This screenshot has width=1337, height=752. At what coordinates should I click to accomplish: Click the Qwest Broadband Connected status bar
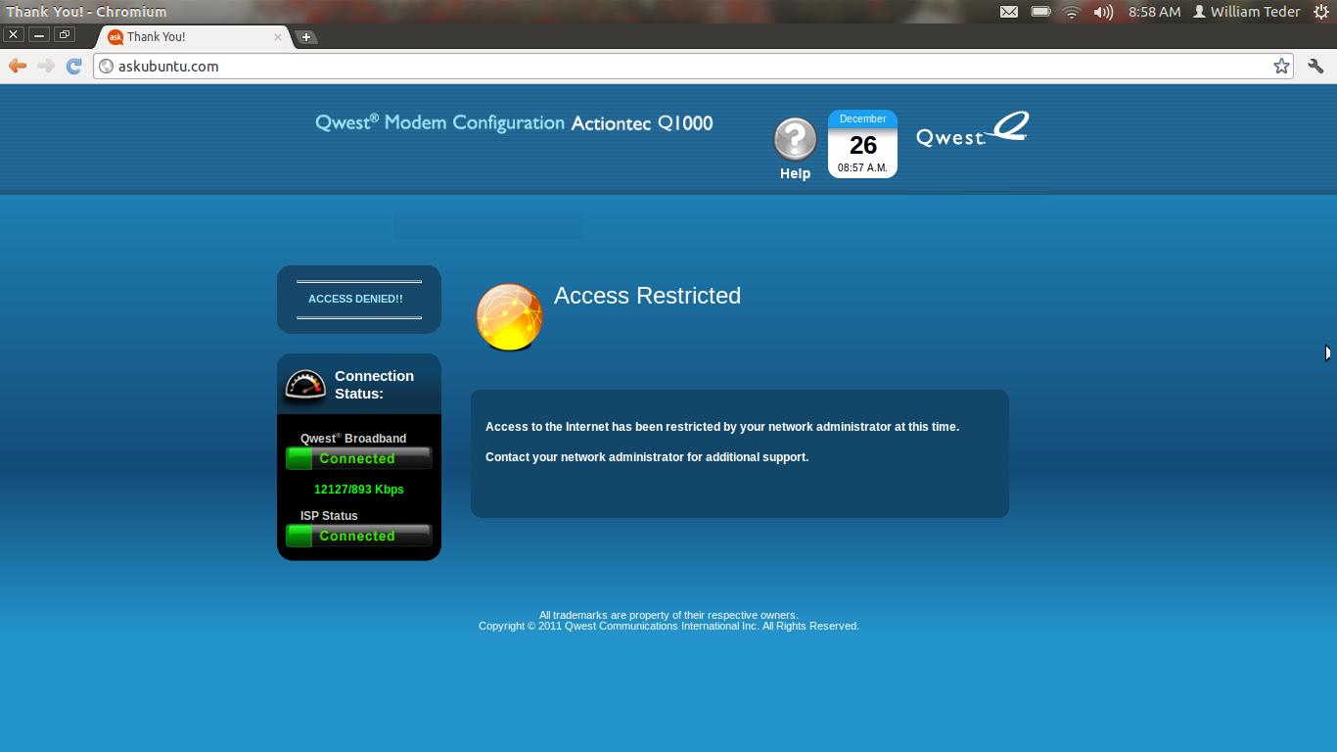coord(358,458)
